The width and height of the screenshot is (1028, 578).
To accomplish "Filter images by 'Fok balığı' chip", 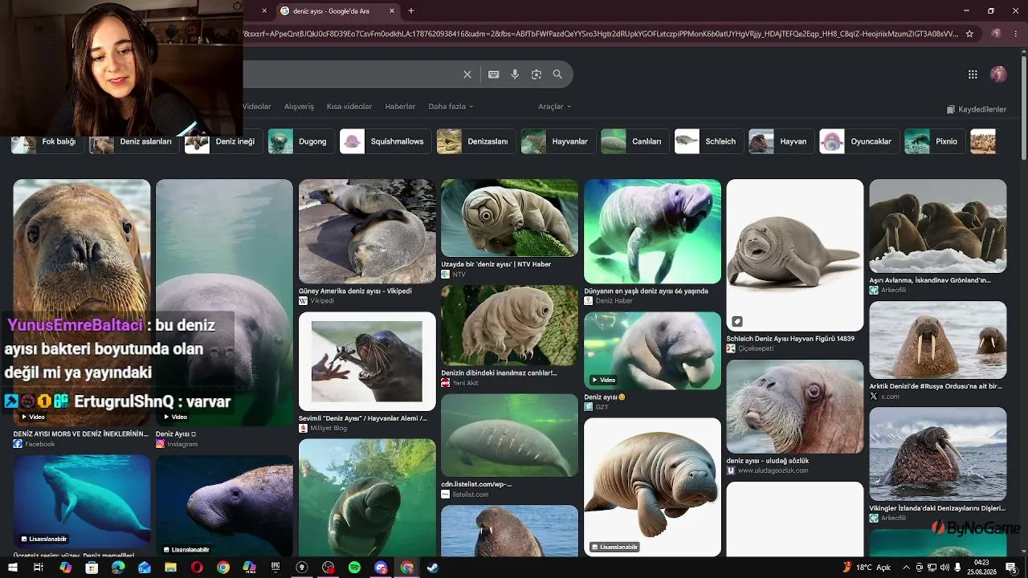I will 47,141.
